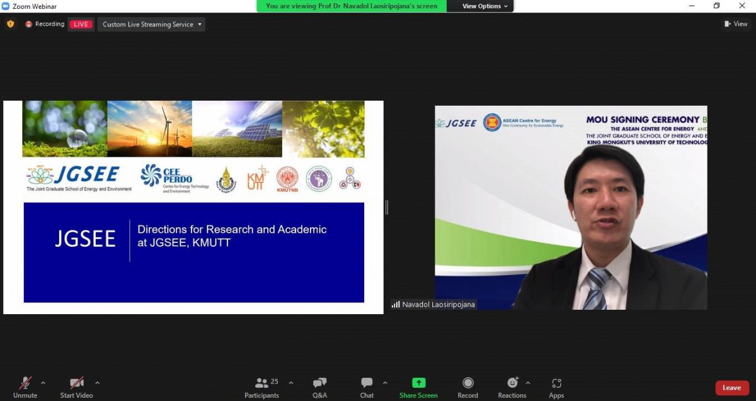
Task: Expand the arrow beside Reactions
Action: (x=528, y=382)
